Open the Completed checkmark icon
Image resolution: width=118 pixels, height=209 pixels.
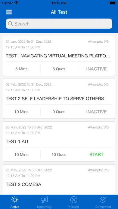coord(103,199)
